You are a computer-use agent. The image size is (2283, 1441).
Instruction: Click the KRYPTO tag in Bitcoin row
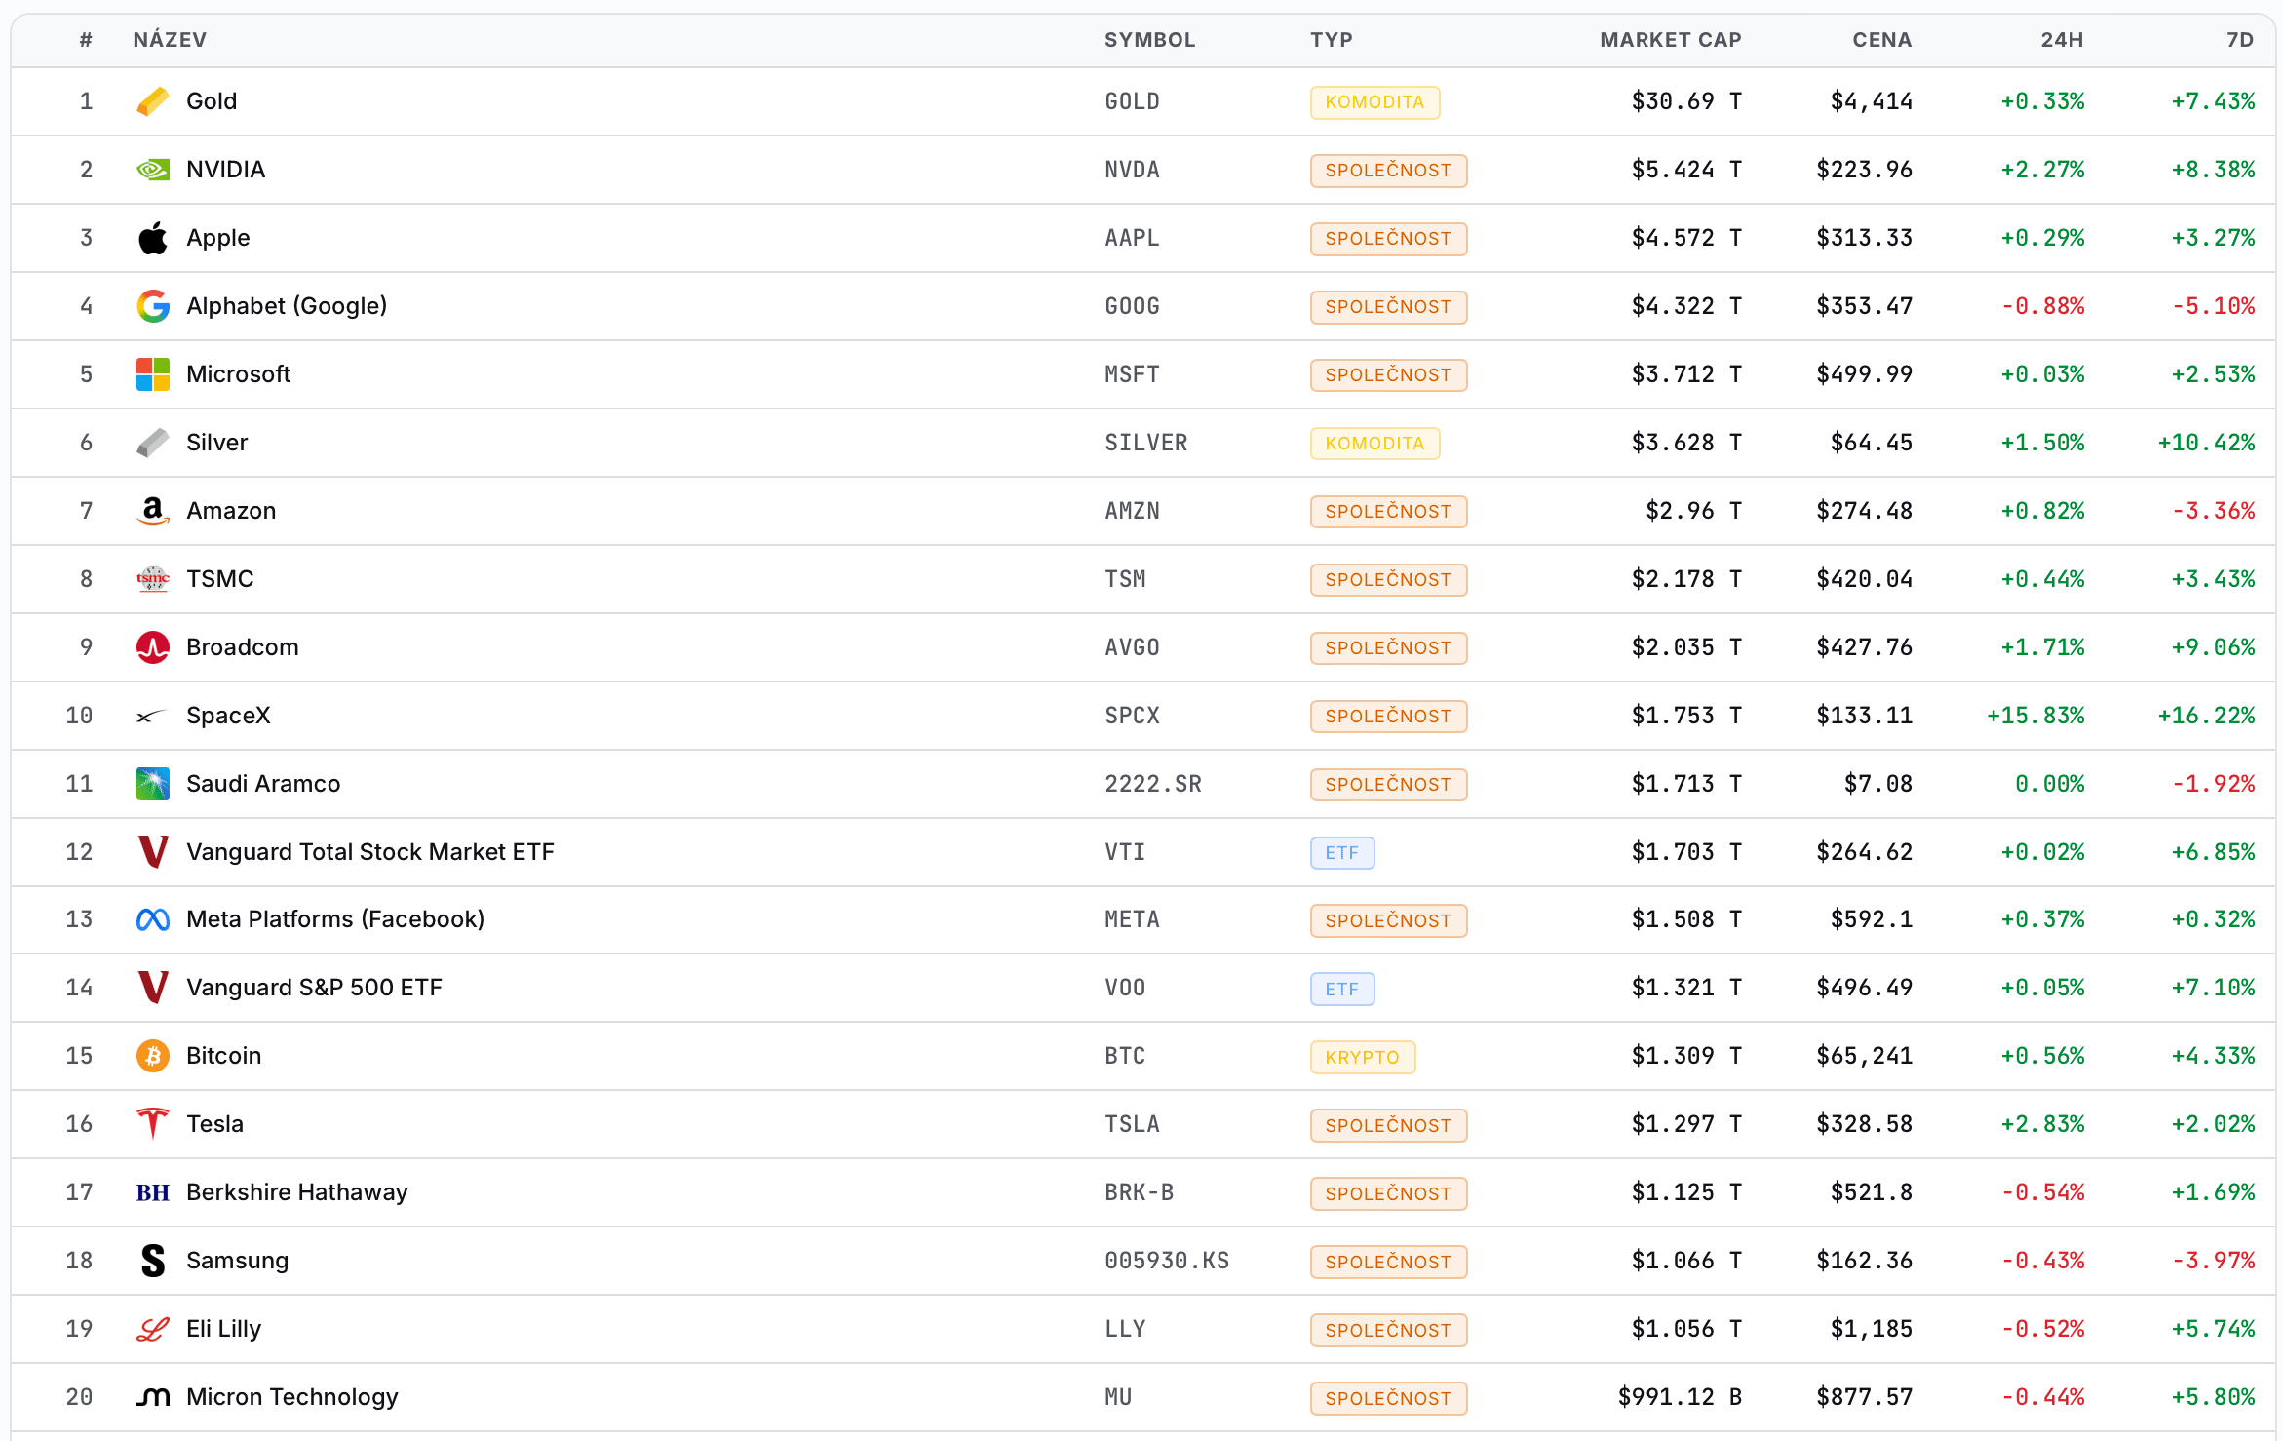point(1362,1057)
